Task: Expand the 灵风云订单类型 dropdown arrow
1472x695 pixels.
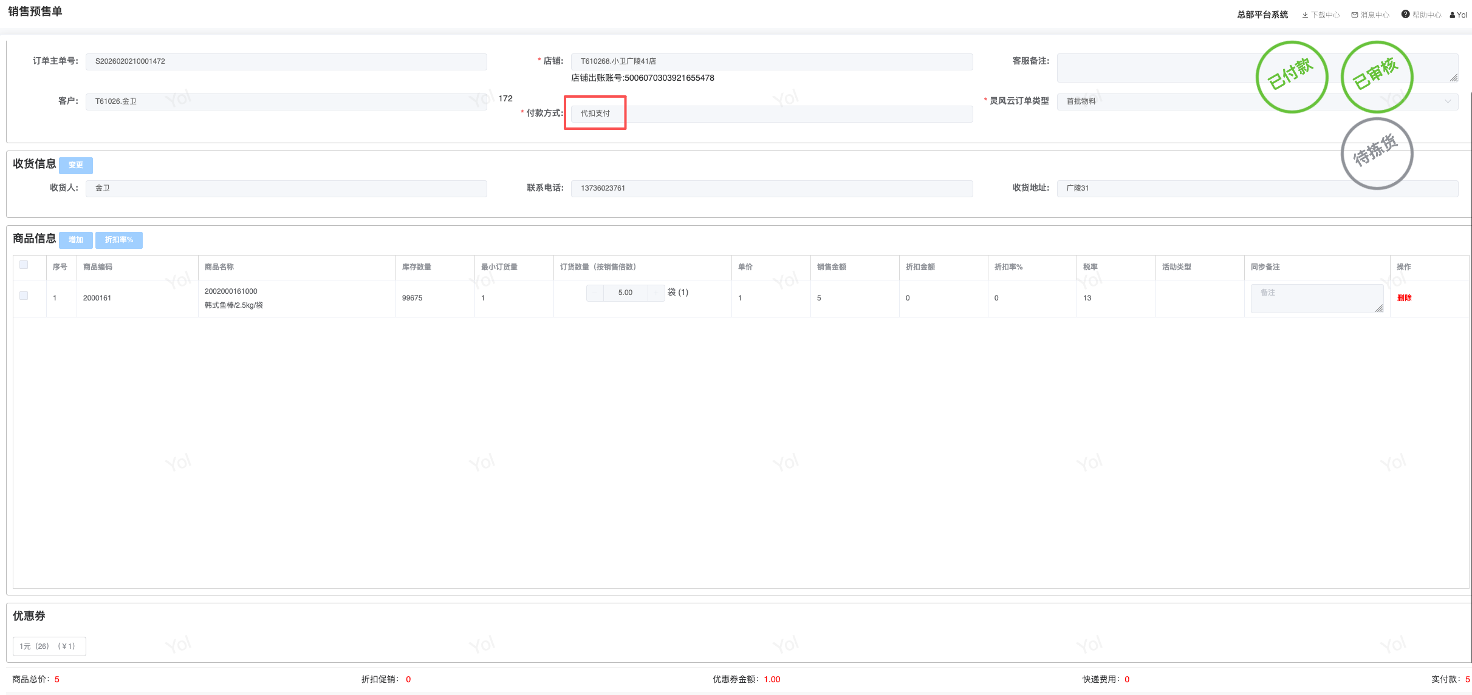Action: click(x=1448, y=101)
